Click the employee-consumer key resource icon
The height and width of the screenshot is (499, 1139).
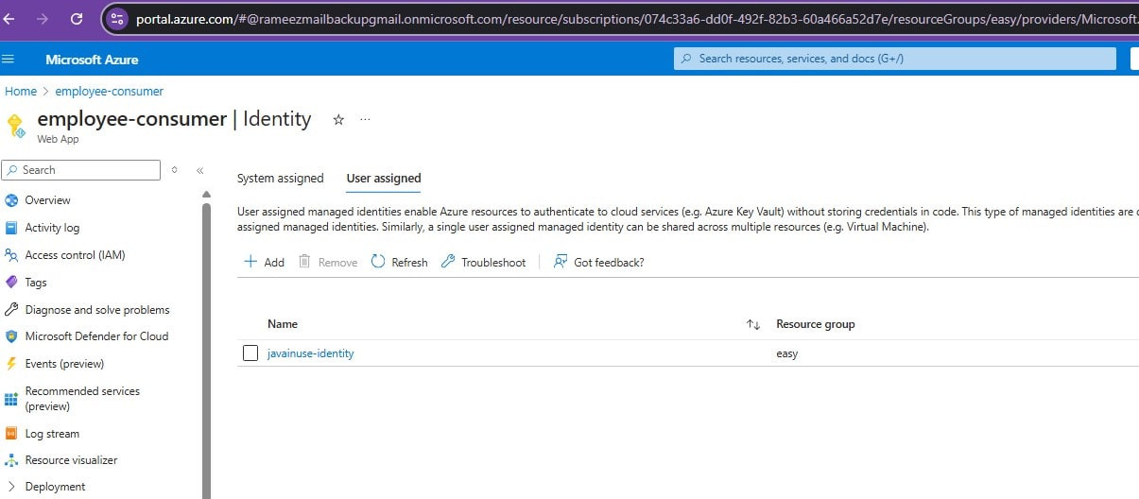coord(15,126)
